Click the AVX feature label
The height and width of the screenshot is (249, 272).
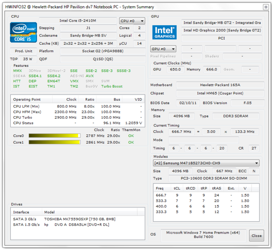tap(90, 76)
